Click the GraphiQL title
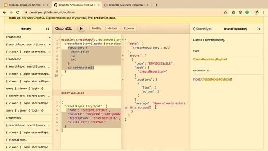 [x=63, y=29]
